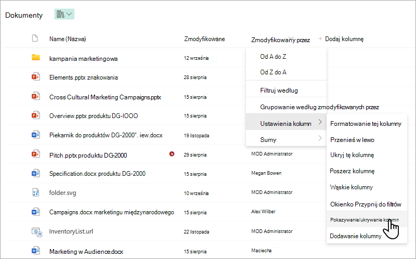This screenshot has width=416, height=259.
Task: Click Dodaj kolumnę to add a column
Action: pos(344,39)
